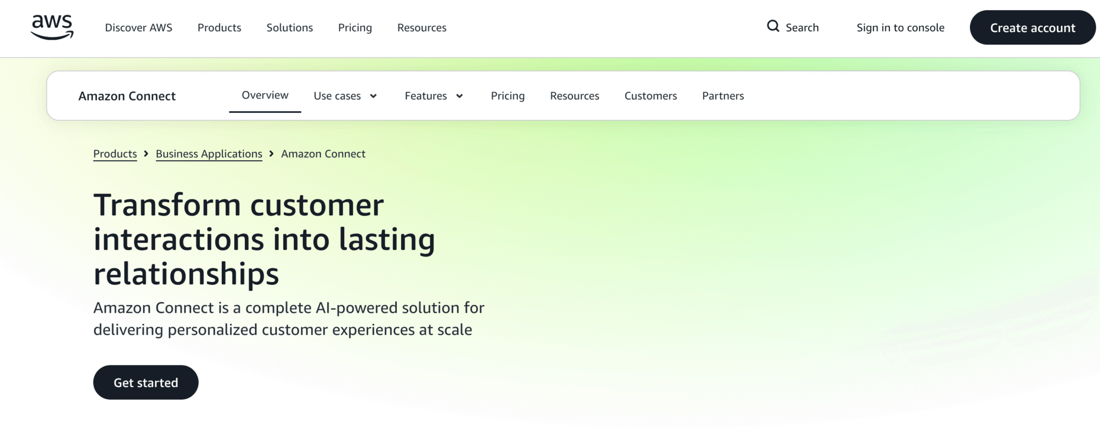
Task: Expand the Features dropdown
Action: pos(433,96)
